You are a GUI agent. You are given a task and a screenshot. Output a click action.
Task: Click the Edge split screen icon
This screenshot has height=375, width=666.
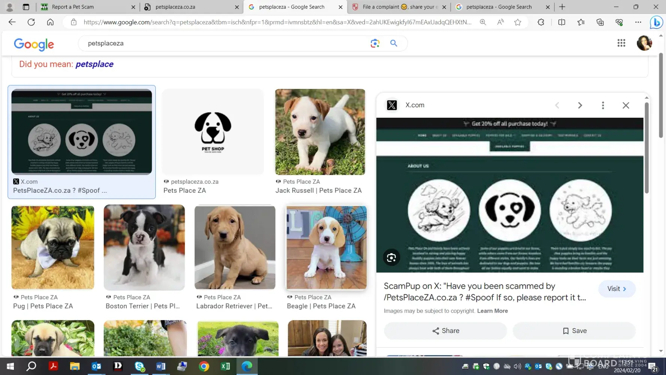click(561, 22)
